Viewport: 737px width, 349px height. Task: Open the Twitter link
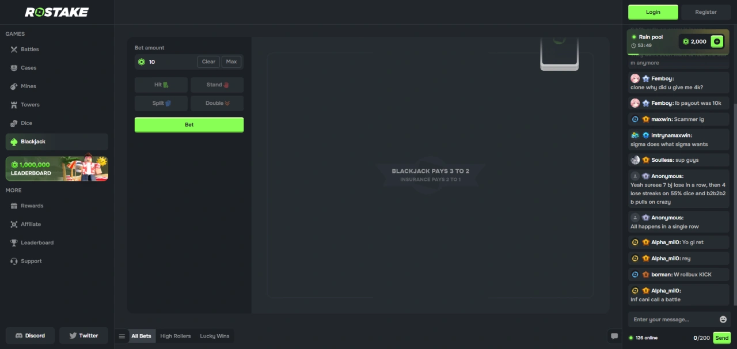click(x=83, y=336)
